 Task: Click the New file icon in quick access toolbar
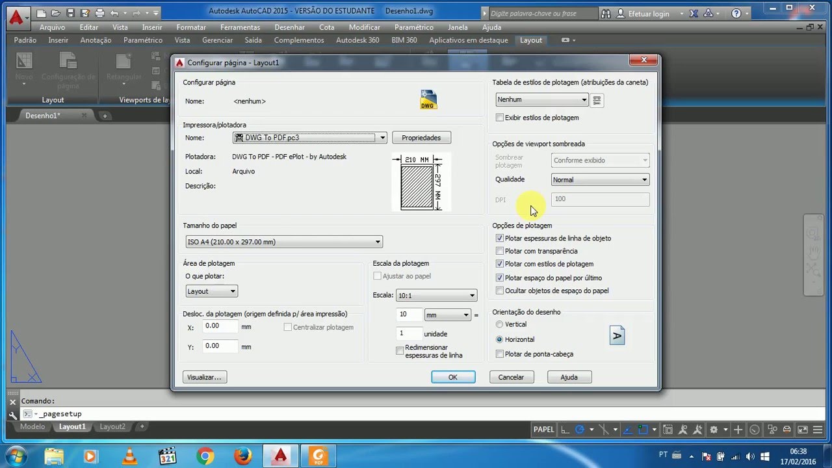[41, 12]
